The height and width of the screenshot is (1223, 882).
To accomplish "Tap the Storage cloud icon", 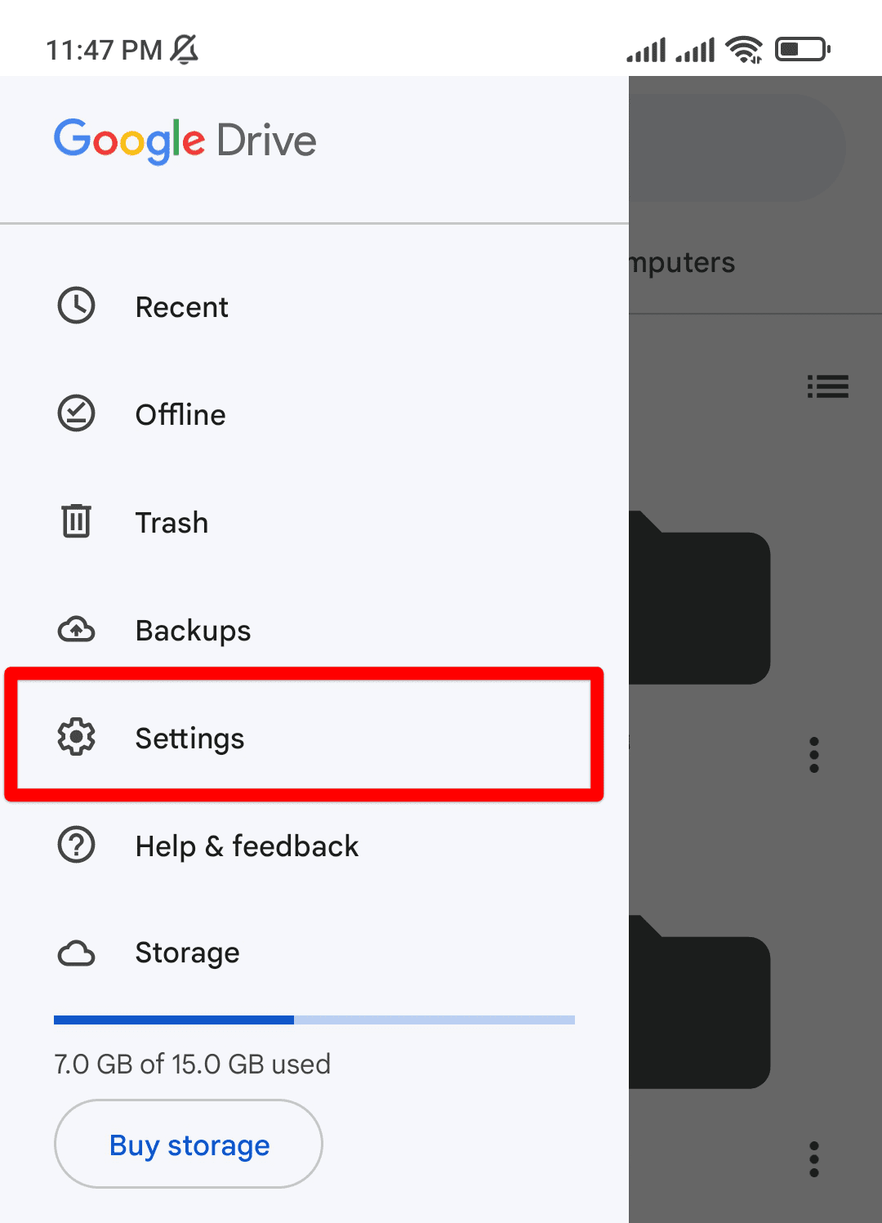I will [x=76, y=953].
